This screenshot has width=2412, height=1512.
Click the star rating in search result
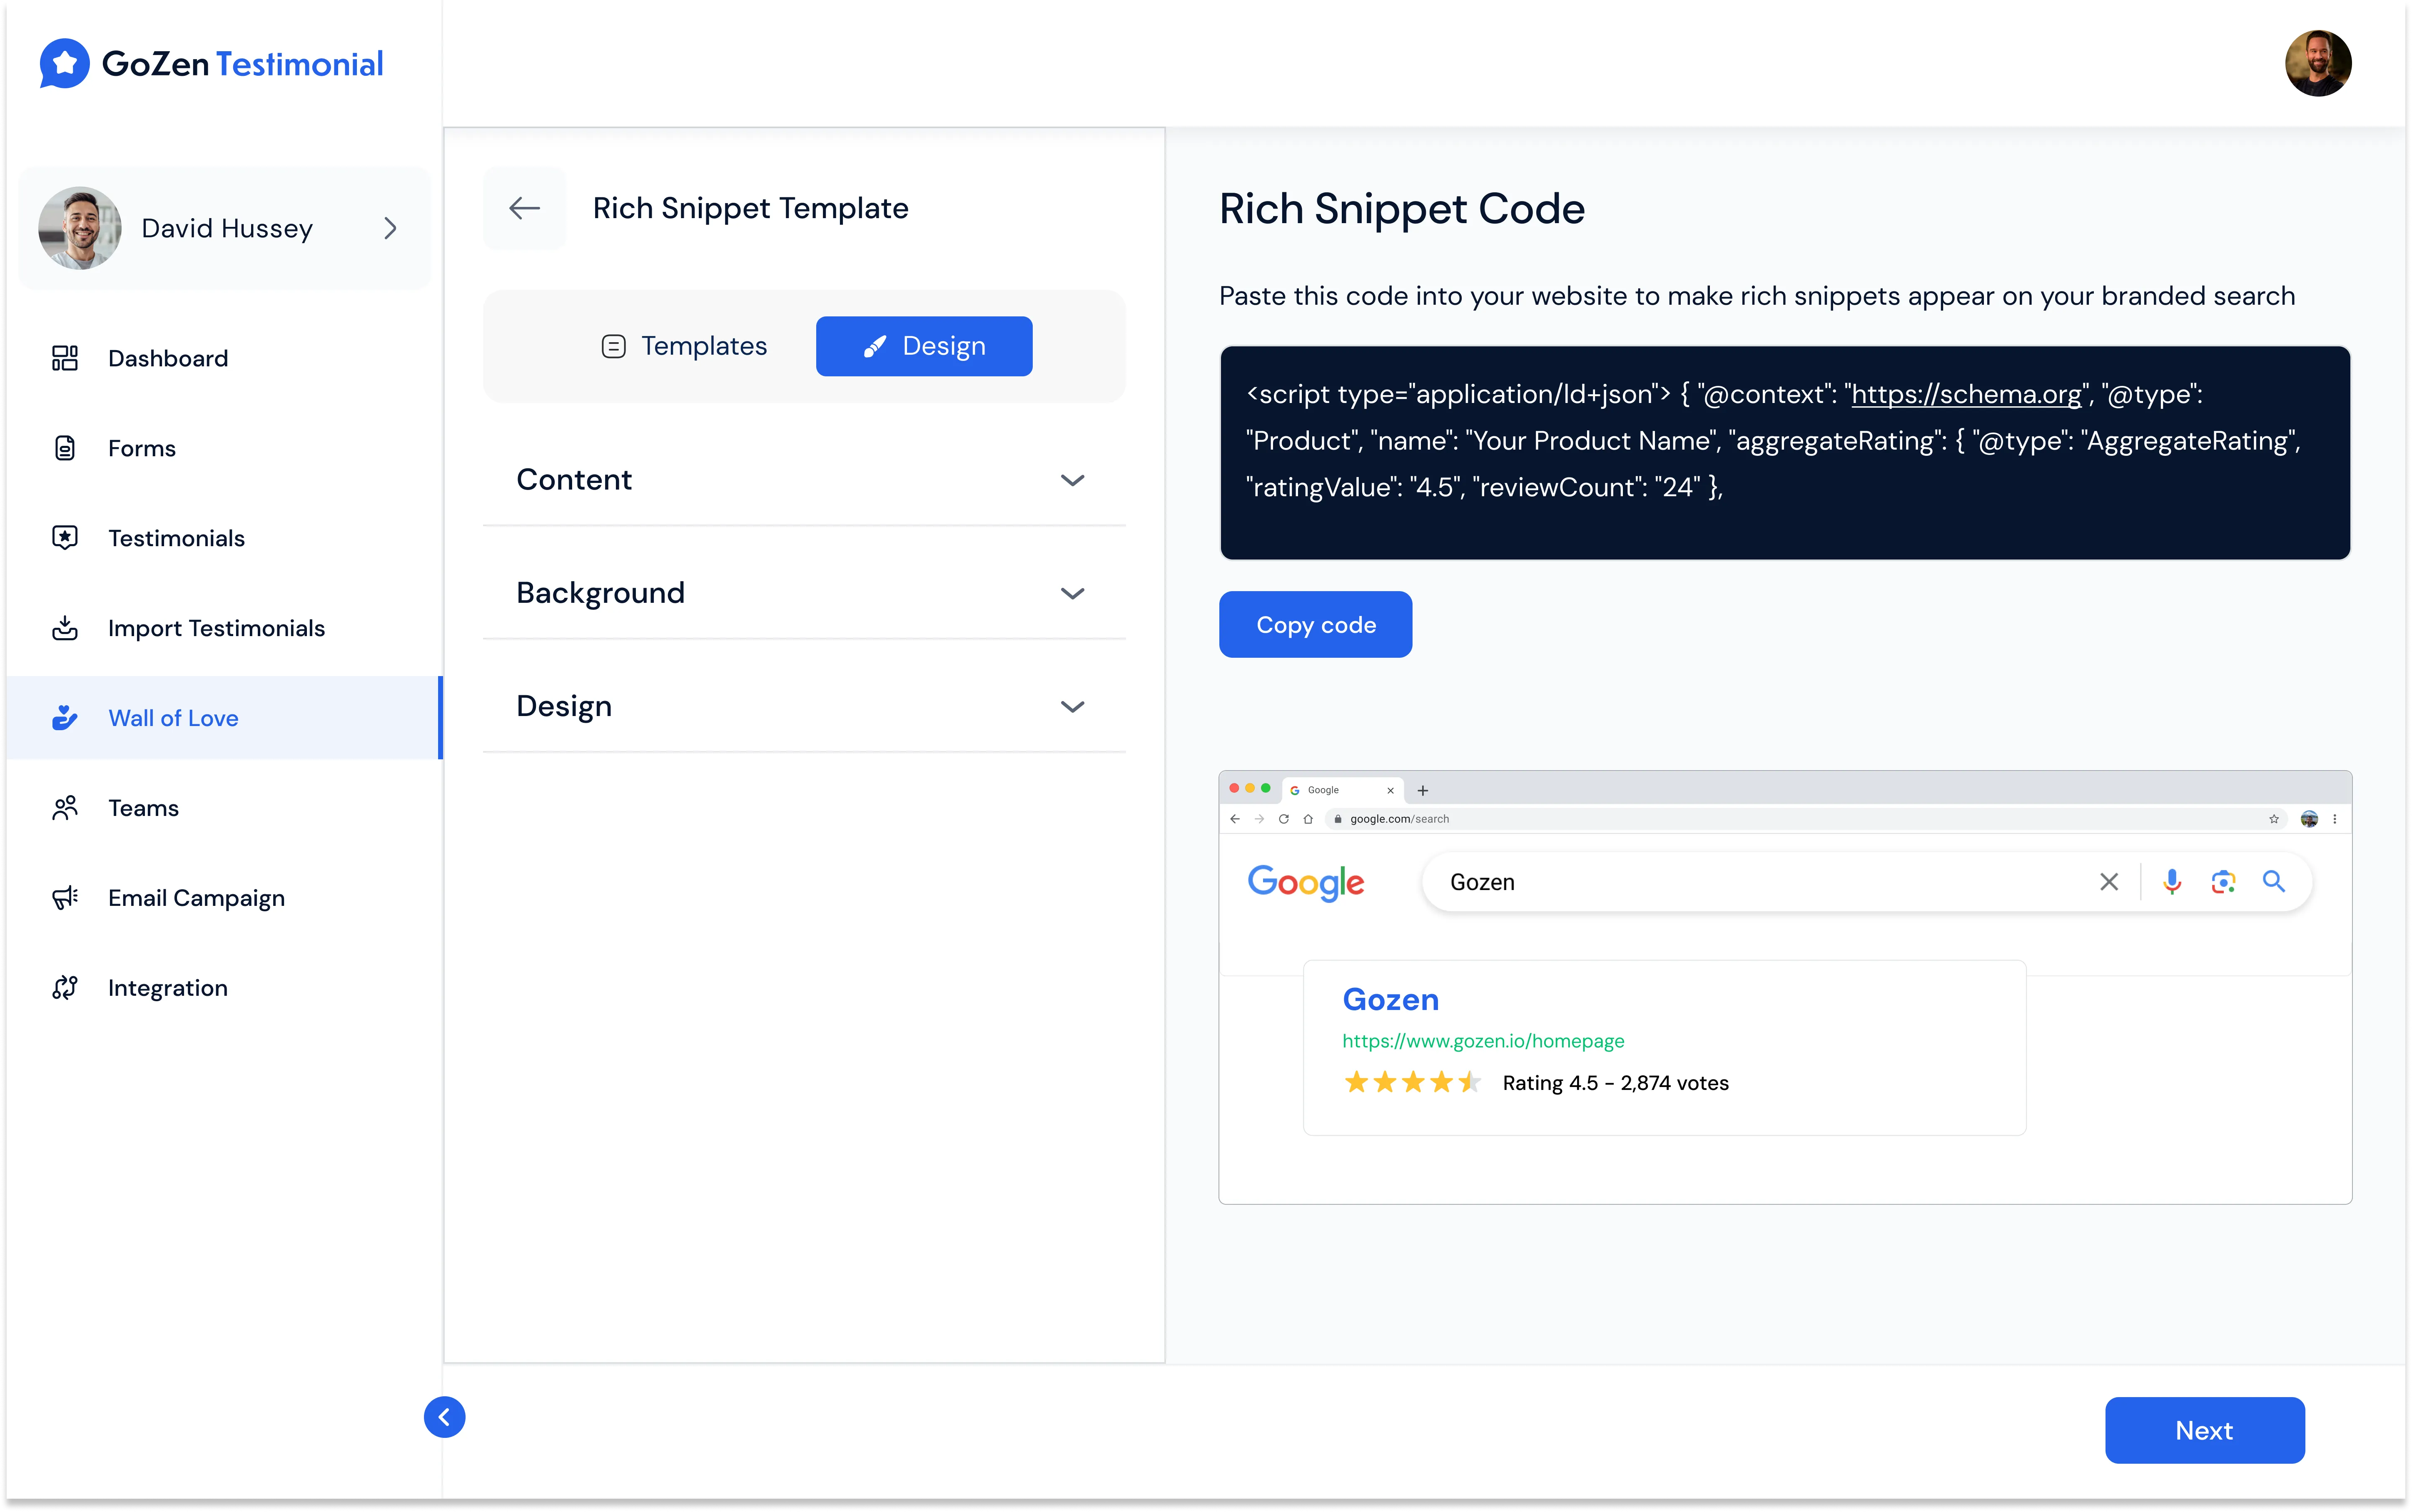click(1412, 1082)
